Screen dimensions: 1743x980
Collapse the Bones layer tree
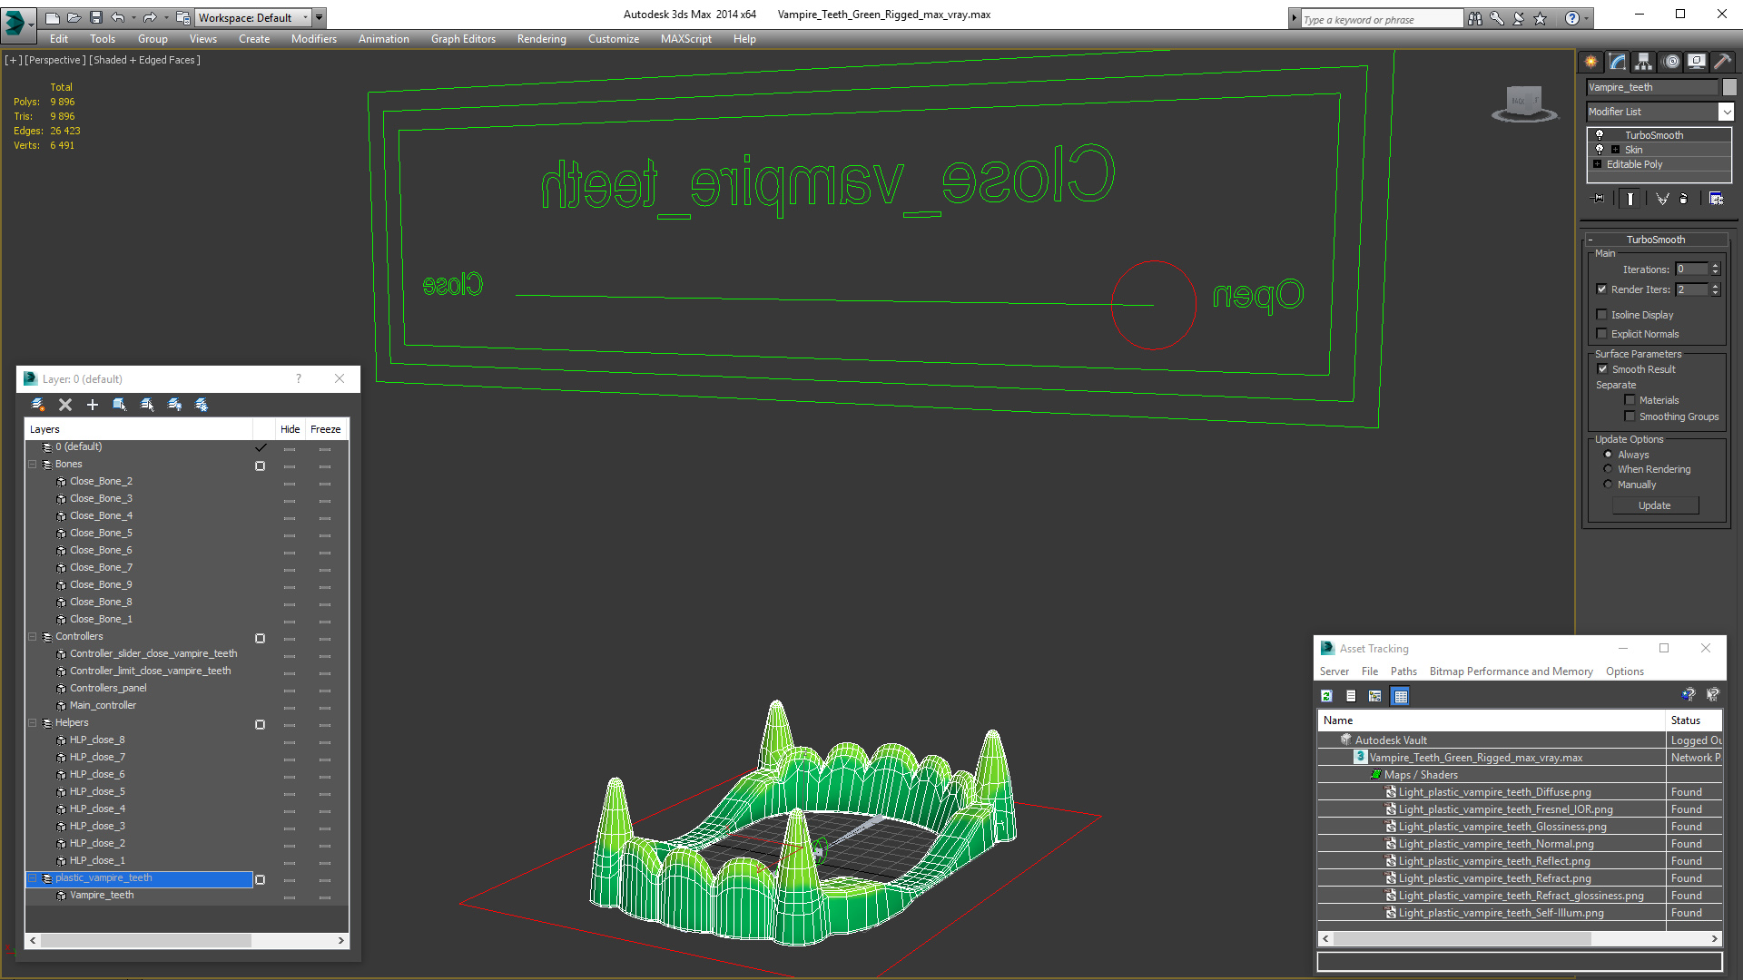coord(33,464)
